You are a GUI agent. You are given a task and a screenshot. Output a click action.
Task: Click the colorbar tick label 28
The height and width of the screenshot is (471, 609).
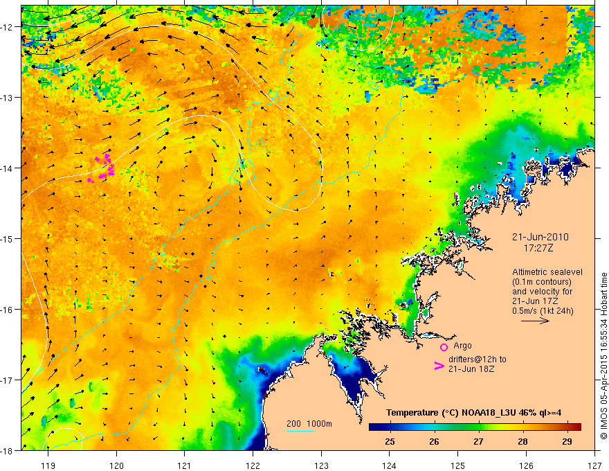[522, 441]
